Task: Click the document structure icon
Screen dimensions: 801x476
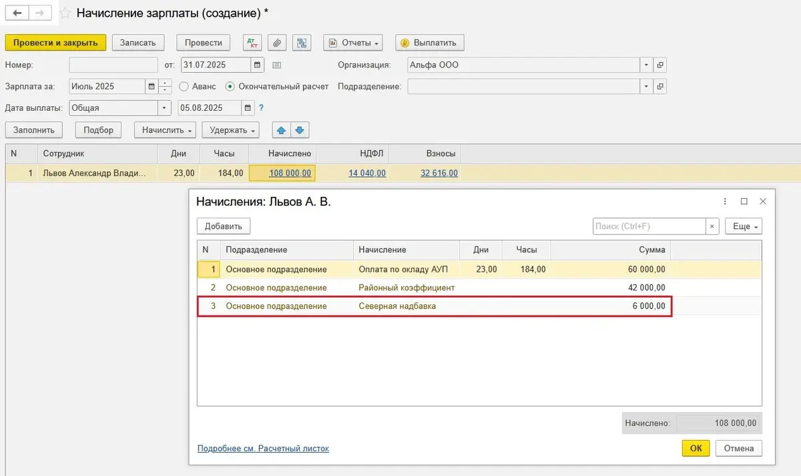Action: tap(302, 43)
